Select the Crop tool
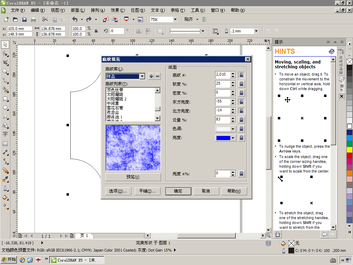 pos(5,63)
